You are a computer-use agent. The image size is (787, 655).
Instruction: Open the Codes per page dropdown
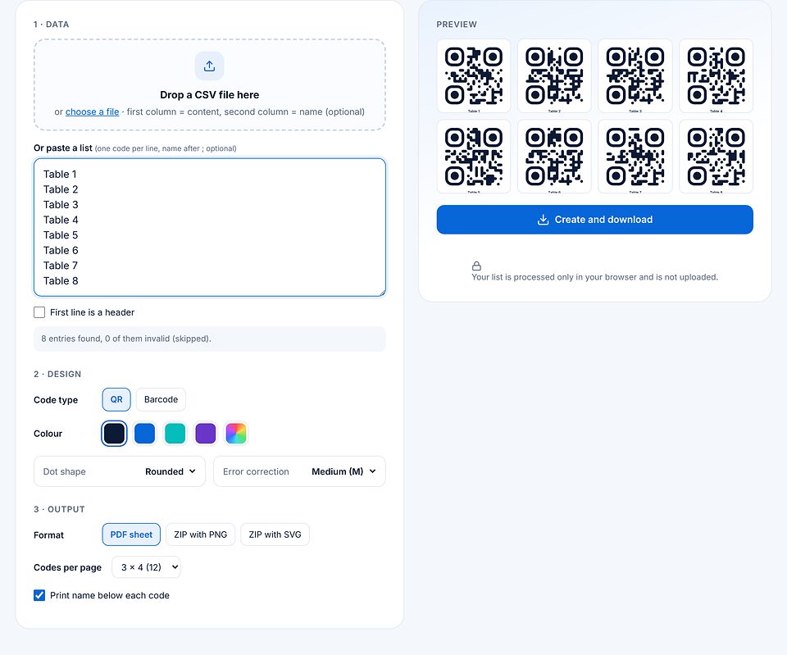pos(146,567)
